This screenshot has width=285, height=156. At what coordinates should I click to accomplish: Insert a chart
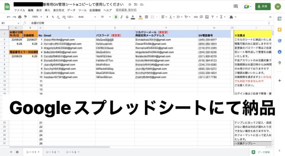tap(207, 17)
